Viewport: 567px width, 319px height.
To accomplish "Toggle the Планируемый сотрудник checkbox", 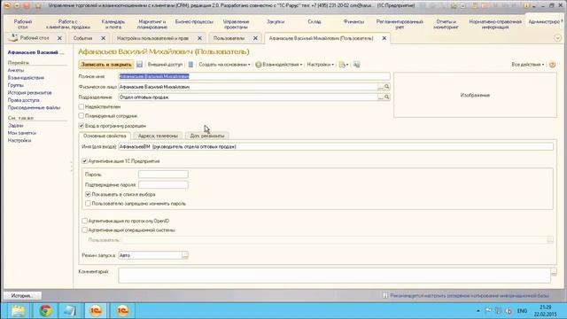I will coord(82,116).
